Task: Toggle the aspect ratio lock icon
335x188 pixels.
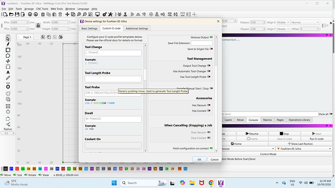Action: coord(38,26)
